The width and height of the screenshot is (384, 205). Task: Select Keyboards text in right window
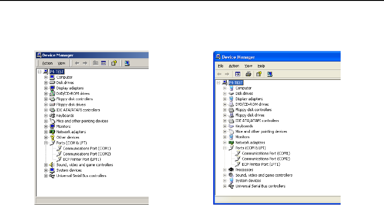click(244, 126)
